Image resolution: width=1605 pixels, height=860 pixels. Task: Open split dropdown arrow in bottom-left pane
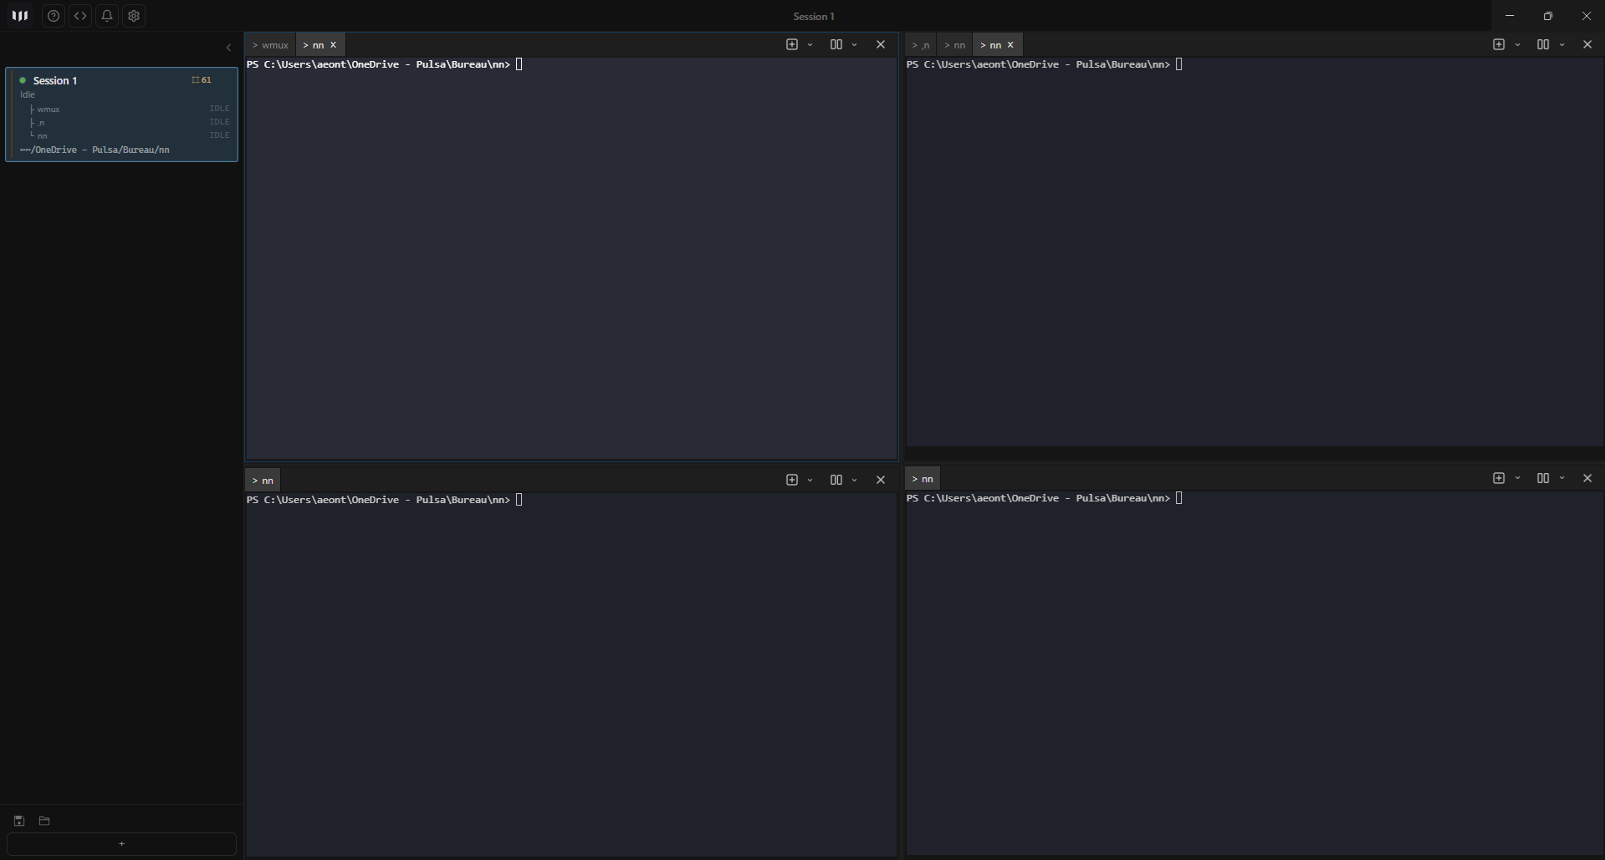[x=854, y=480]
